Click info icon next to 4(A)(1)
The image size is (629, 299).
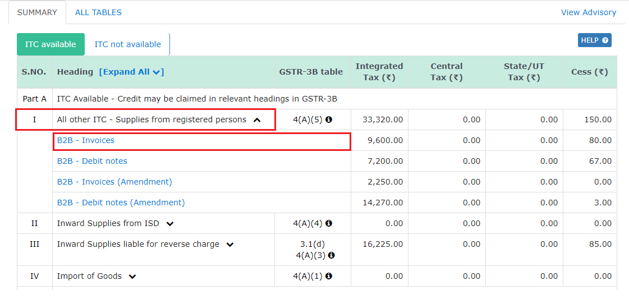click(329, 276)
